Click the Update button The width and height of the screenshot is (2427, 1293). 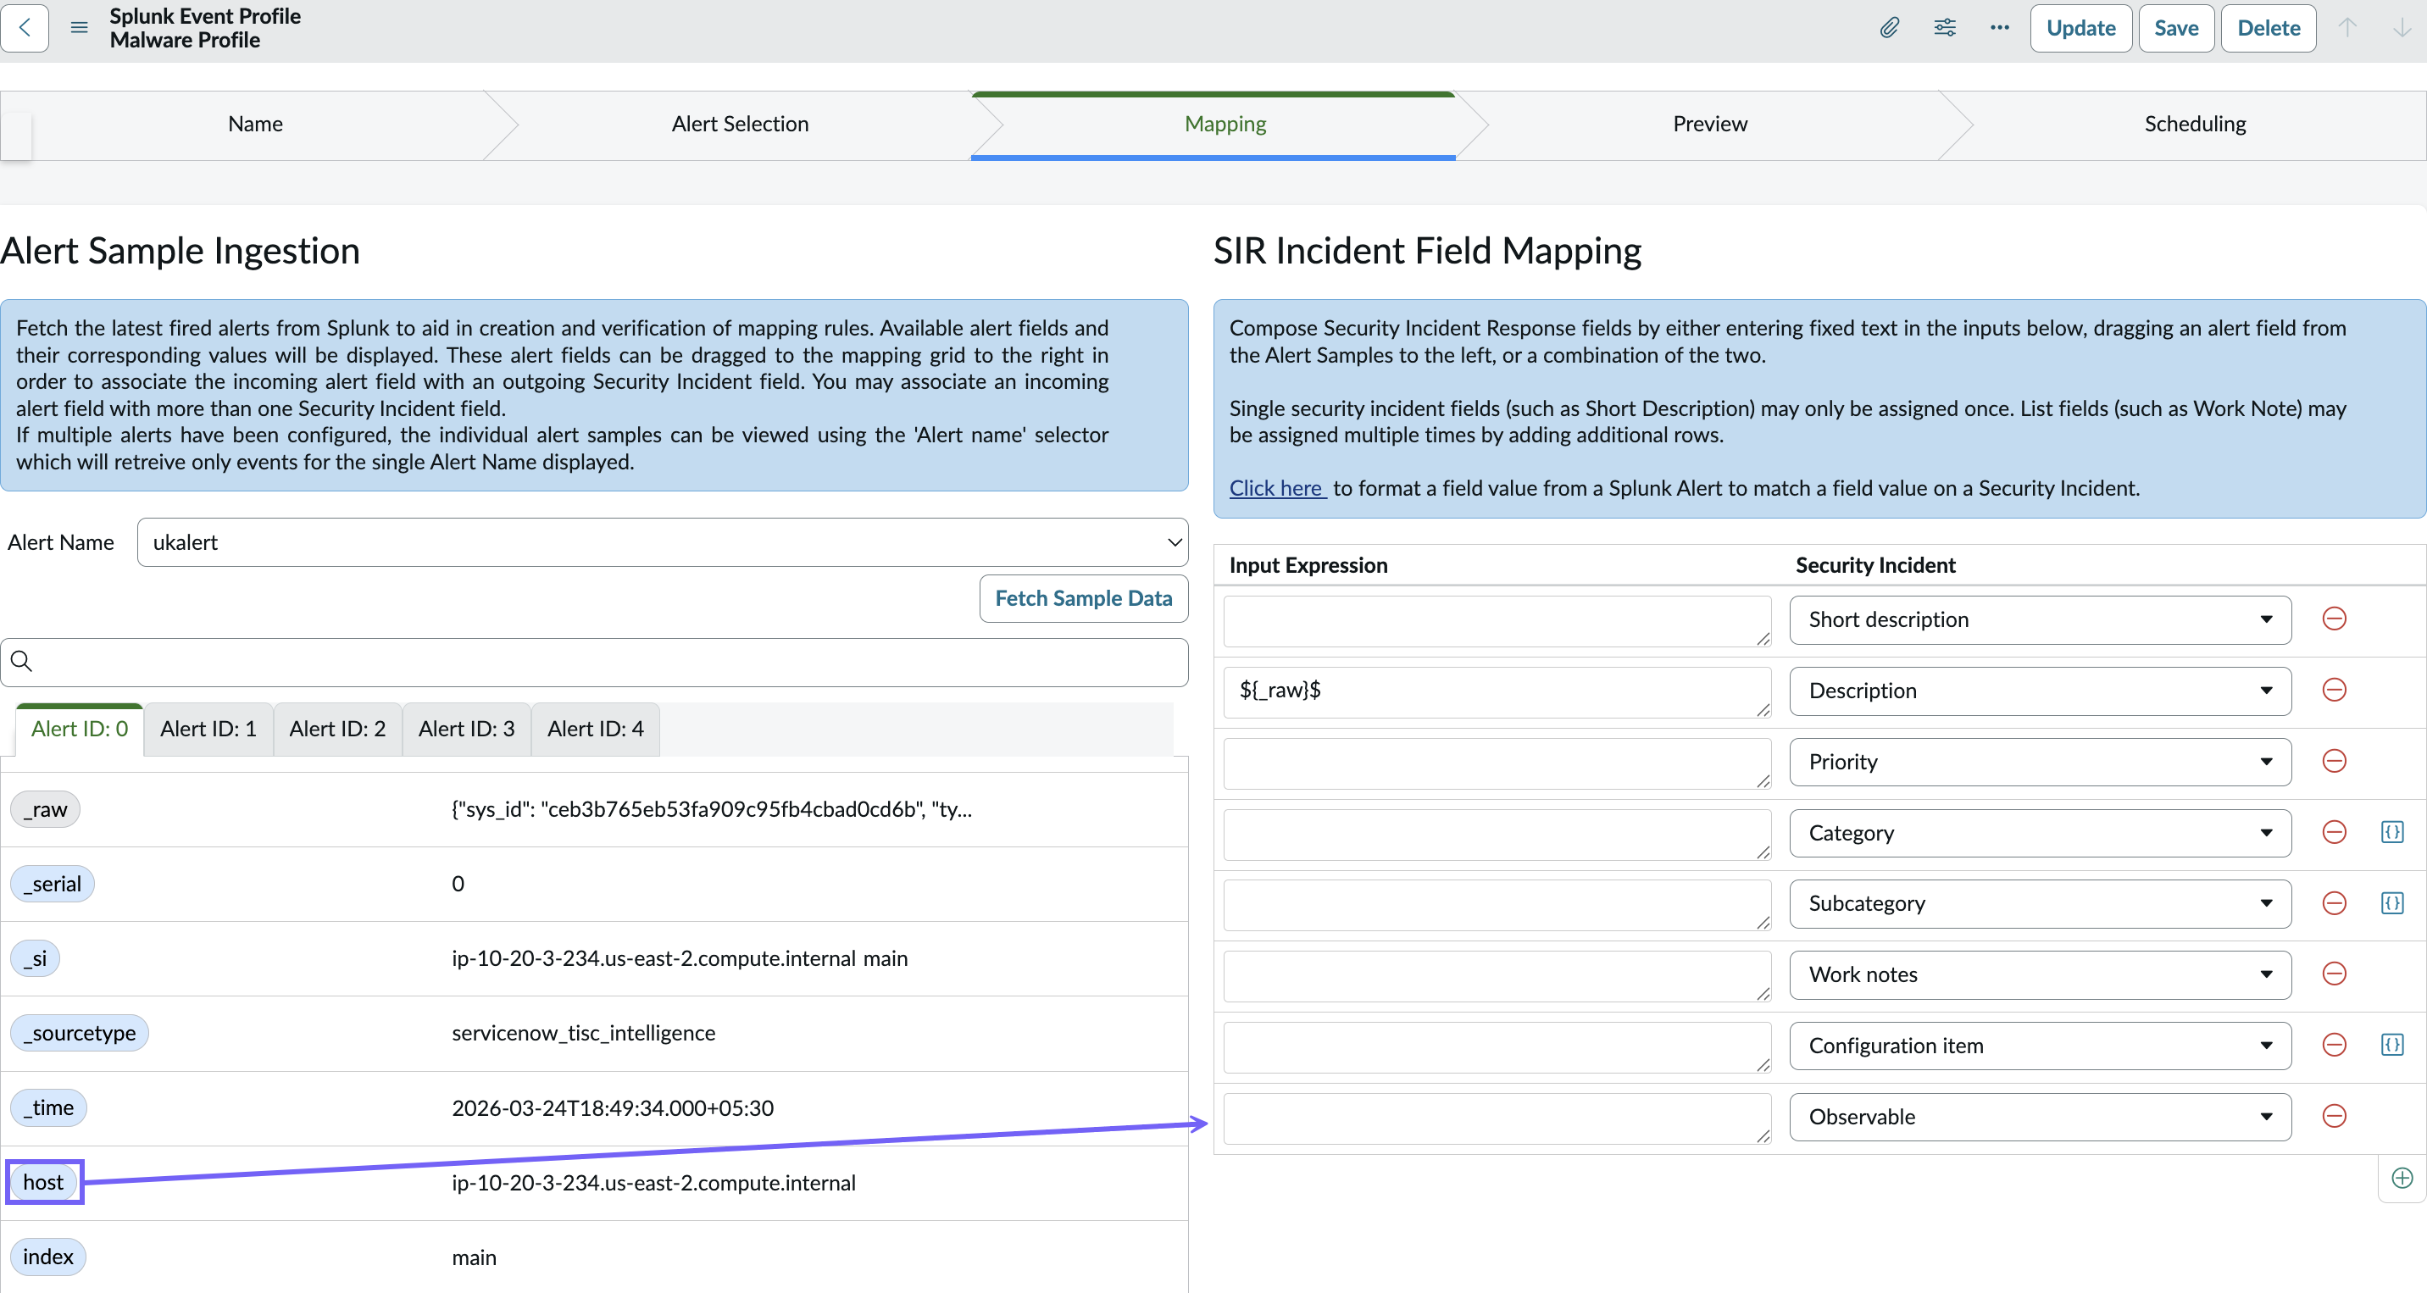2080,28
